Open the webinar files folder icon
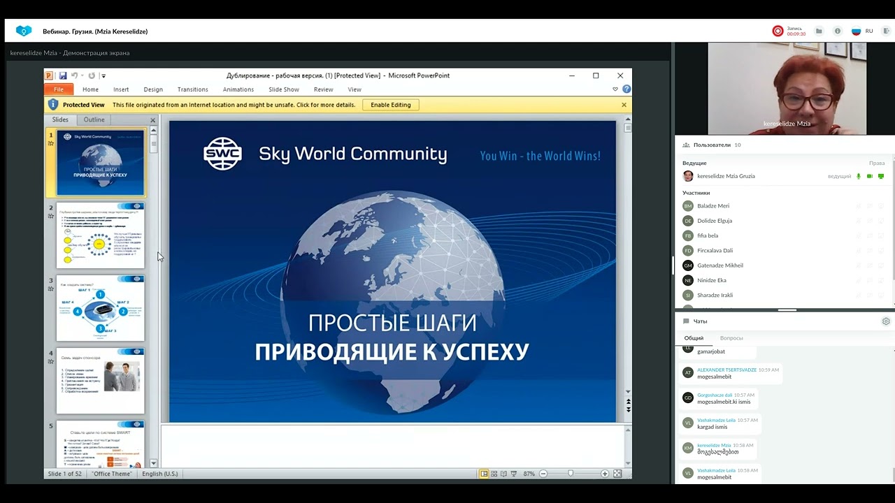This screenshot has width=895, height=503. tap(819, 31)
